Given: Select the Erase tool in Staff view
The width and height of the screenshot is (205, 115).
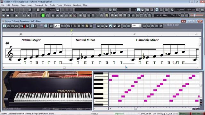Looking at the screenshot, I should coord(12,26).
